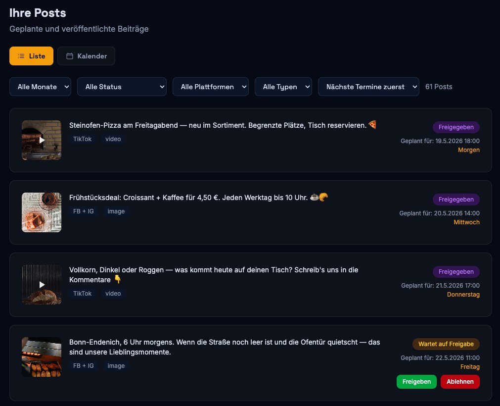Open the Frühstücksdeal croissant image thumbnail
The image size is (500, 406).
(42, 212)
